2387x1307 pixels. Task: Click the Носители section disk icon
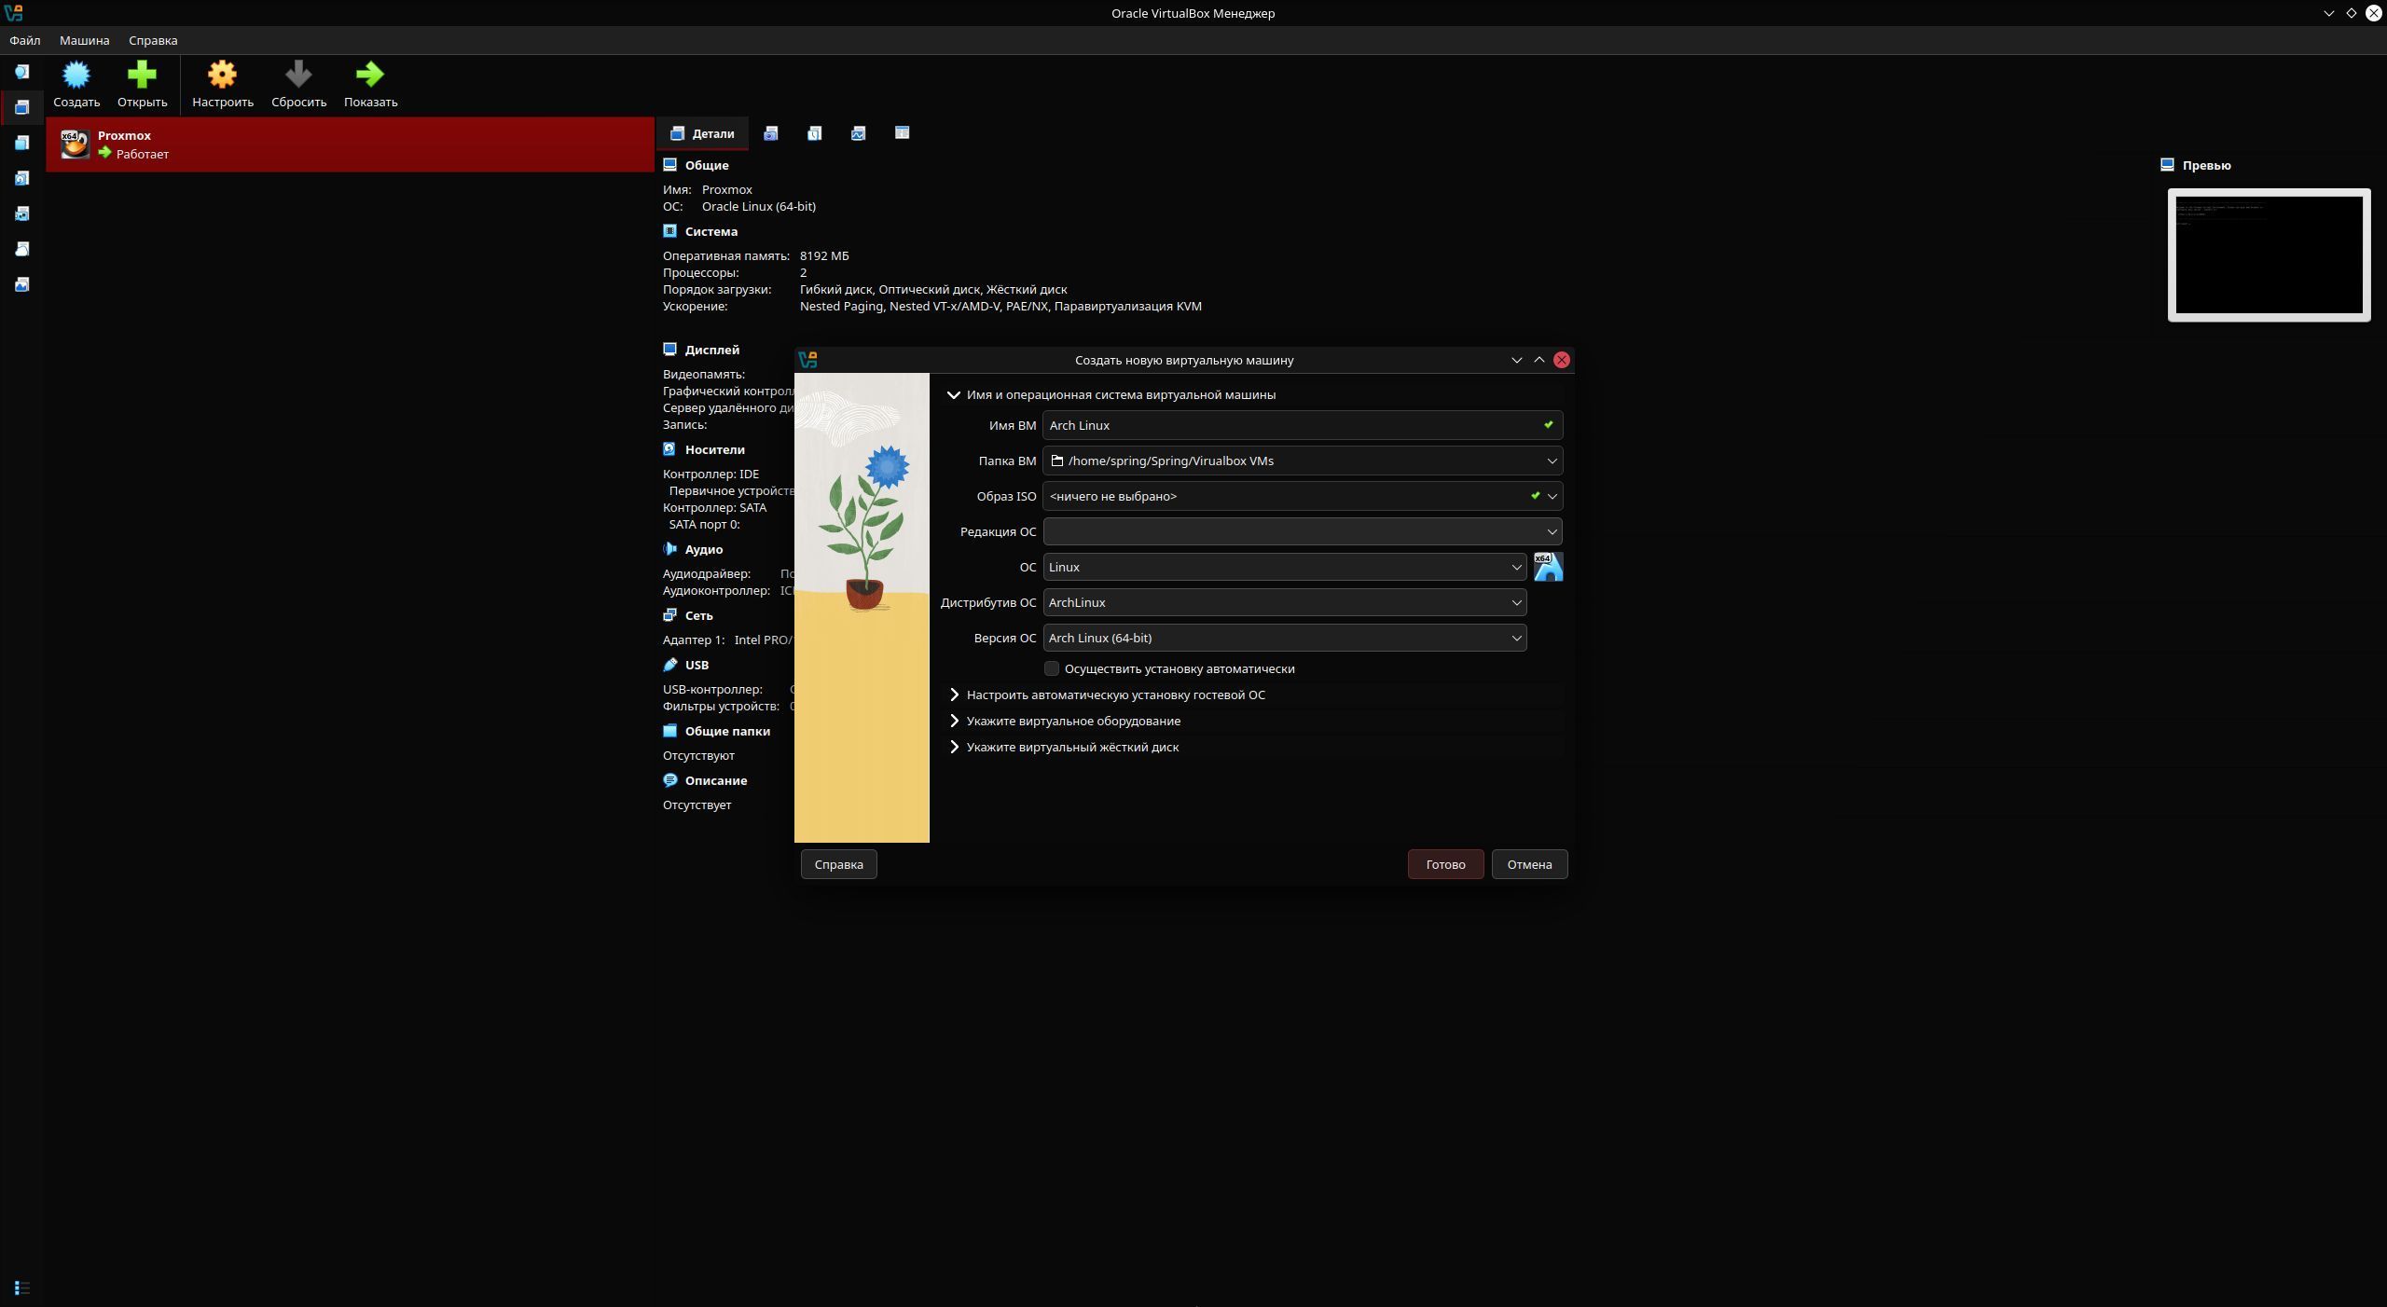(669, 449)
